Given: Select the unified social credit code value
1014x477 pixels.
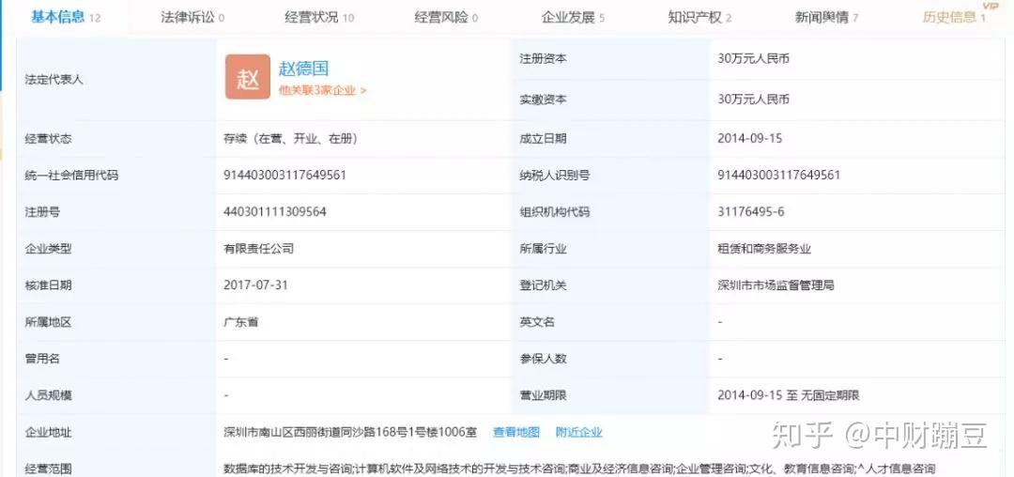Looking at the screenshot, I should [x=284, y=176].
